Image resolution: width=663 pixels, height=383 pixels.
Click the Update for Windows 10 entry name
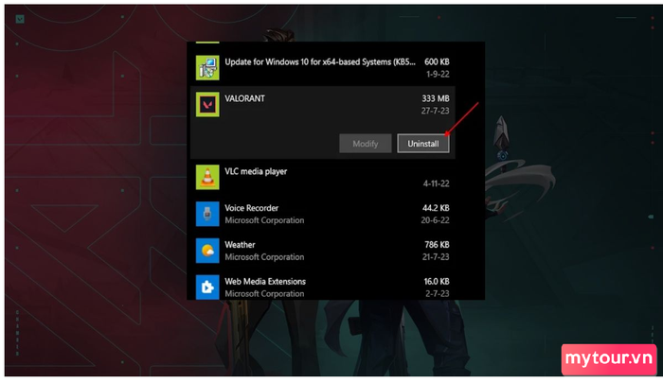[320, 61]
